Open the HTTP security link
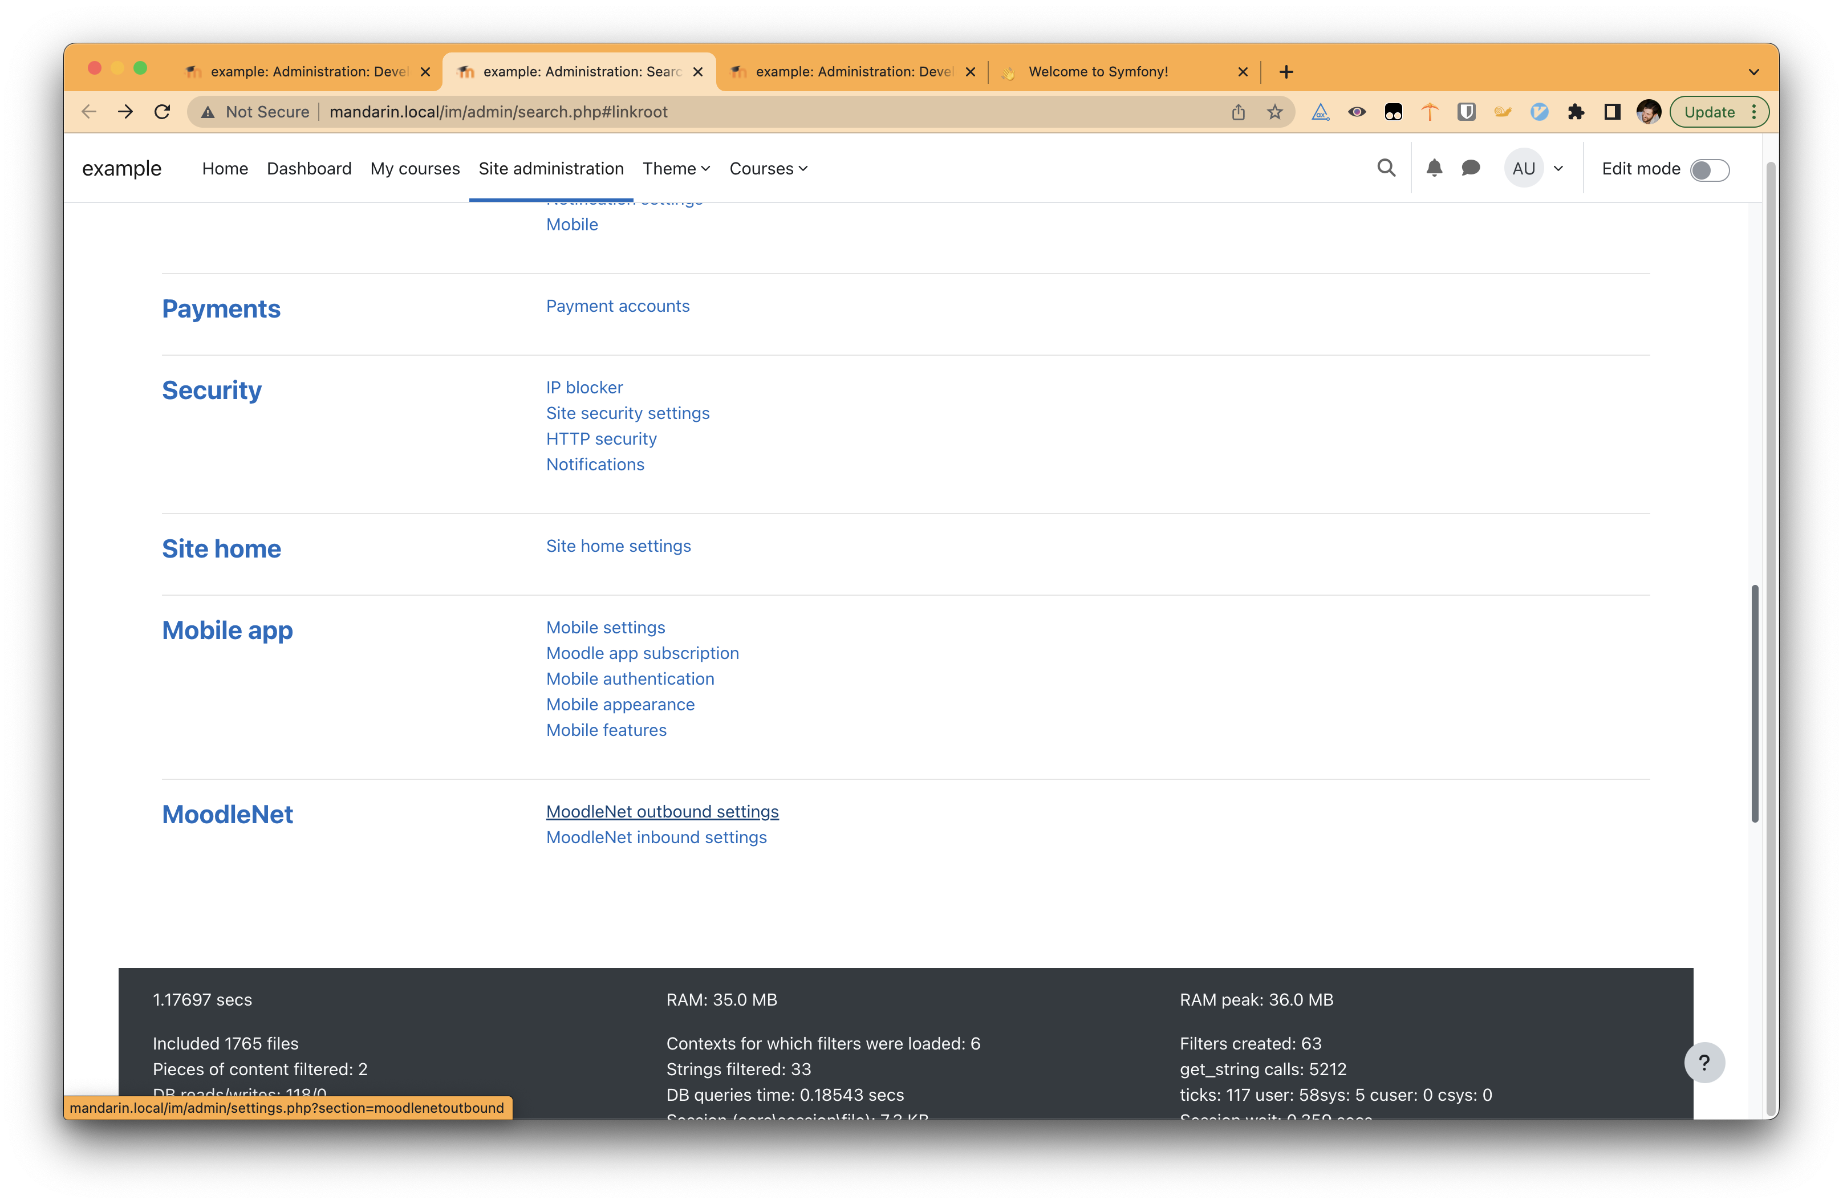Image resolution: width=1843 pixels, height=1204 pixels. [x=601, y=438]
